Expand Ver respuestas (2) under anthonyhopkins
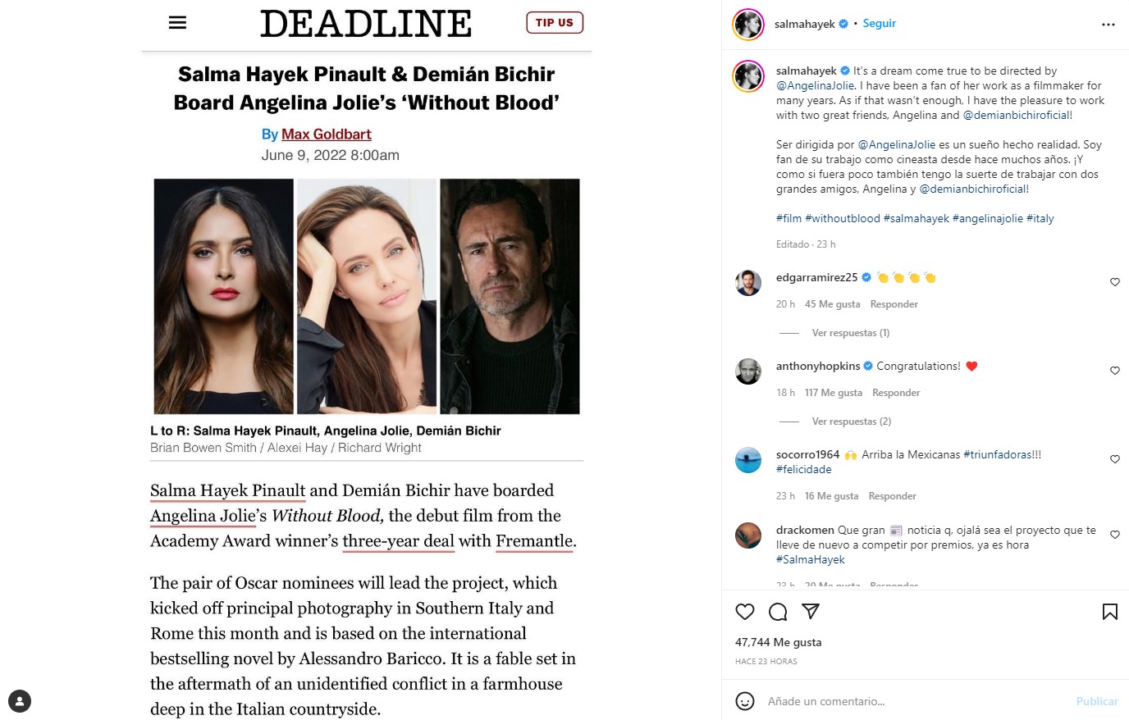Image resolution: width=1129 pixels, height=720 pixels. (x=852, y=422)
